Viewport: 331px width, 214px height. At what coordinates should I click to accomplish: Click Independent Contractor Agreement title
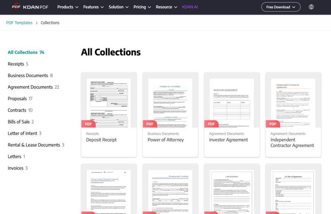click(292, 142)
